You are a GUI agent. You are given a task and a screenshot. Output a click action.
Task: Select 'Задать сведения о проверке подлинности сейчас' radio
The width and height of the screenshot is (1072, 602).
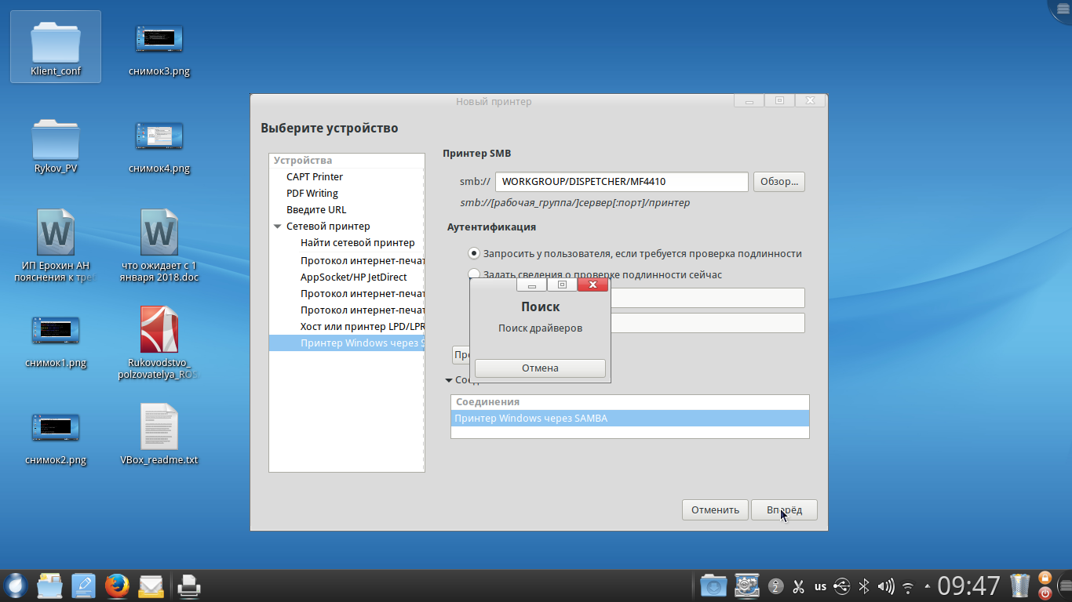click(473, 274)
